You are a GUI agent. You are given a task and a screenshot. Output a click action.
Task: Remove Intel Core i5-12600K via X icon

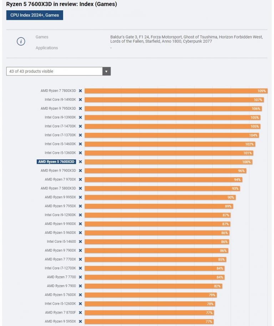80,304
